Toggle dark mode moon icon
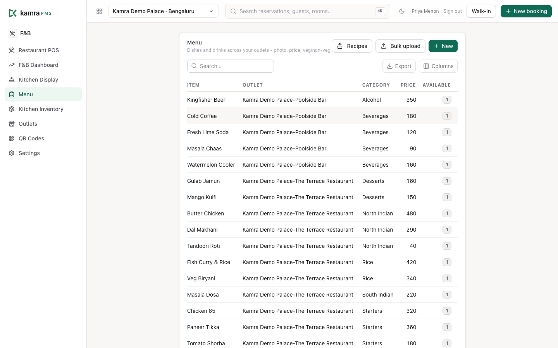Screen dimensions: 558x348 (x=402, y=11)
